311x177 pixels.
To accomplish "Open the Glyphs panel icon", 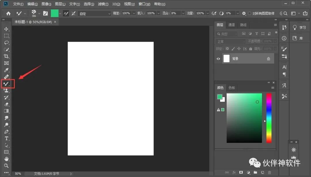I will click(x=284, y=85).
